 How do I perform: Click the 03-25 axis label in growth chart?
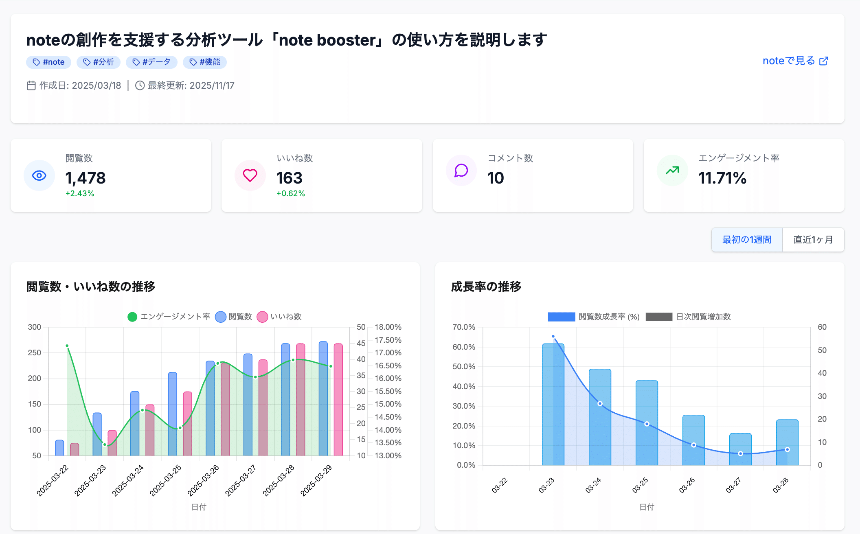tap(640, 486)
